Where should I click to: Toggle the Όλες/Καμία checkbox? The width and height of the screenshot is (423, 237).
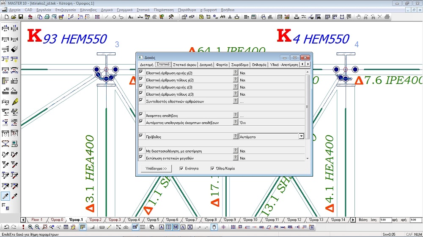click(212, 168)
